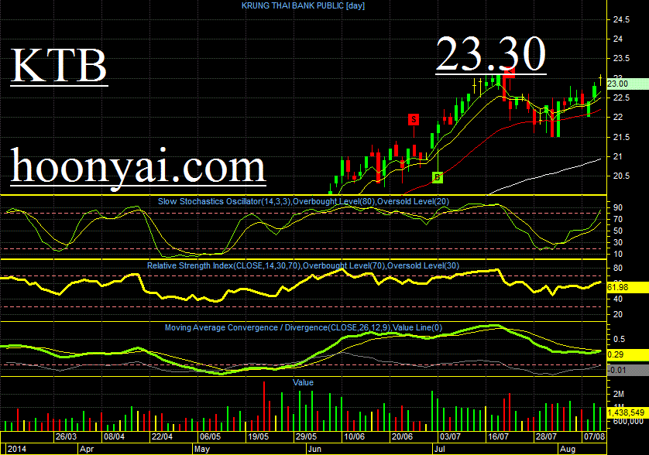This screenshot has width=649, height=455.
Task: Click the 80 RSI axis label
Action: coord(618,268)
